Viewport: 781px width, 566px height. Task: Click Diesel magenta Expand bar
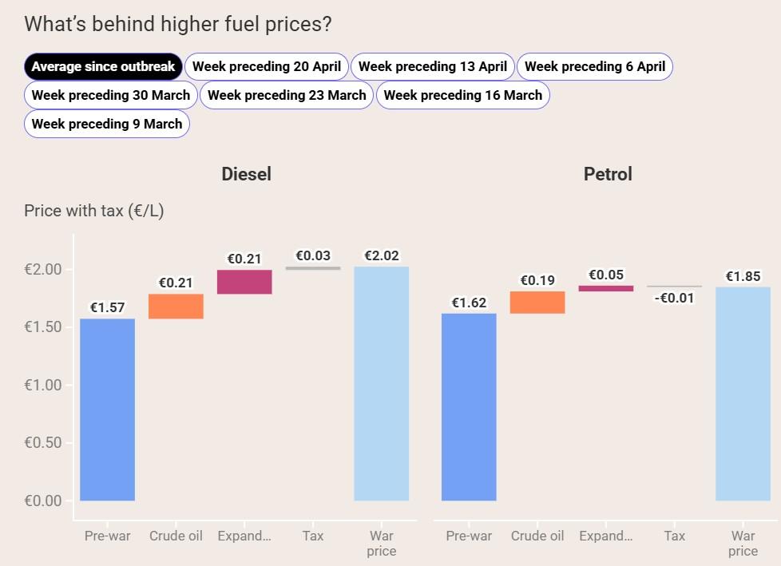tap(244, 282)
